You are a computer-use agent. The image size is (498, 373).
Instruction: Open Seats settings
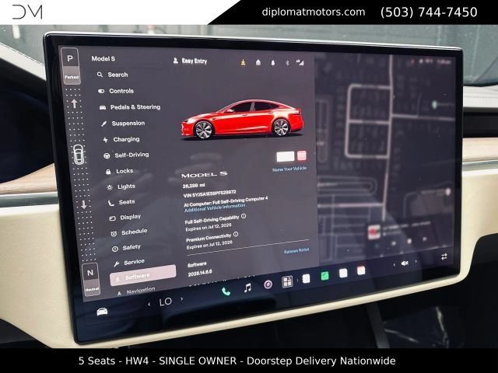[121, 202]
